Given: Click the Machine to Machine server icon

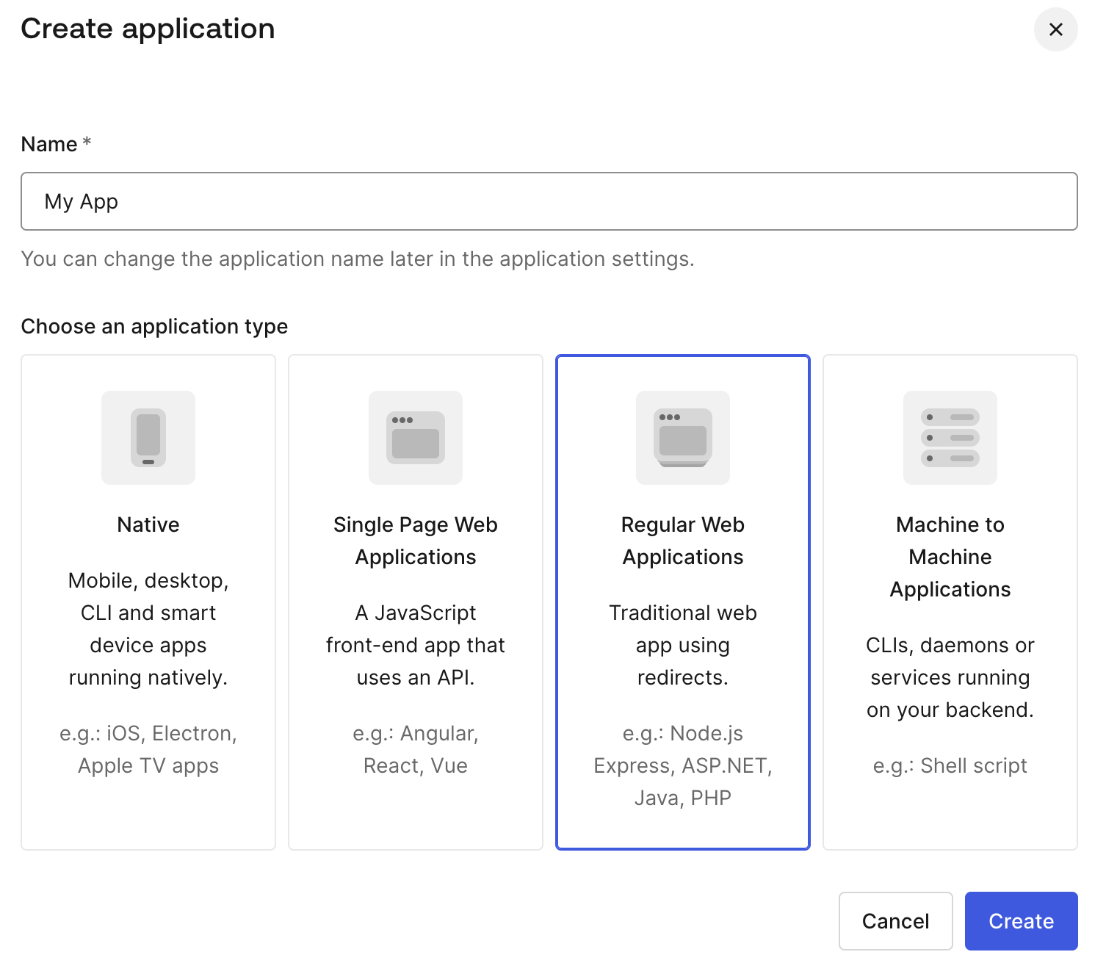Looking at the screenshot, I should point(950,438).
